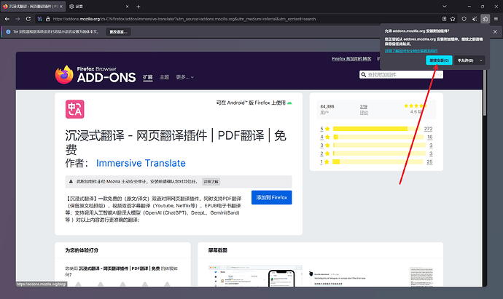Open the learn-more link in install popup
The height and width of the screenshot is (299, 503).
pos(411,51)
